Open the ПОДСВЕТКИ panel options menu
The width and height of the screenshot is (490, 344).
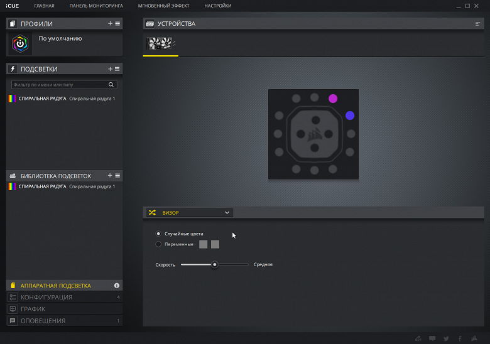click(x=117, y=68)
